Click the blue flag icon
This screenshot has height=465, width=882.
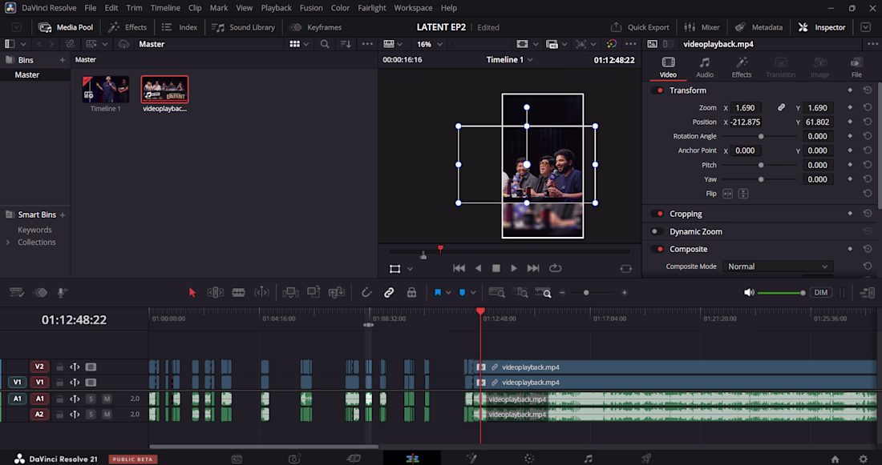(x=438, y=293)
